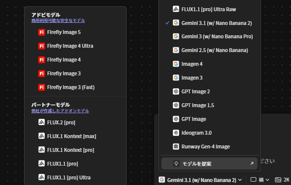The image size is (291, 185).
Task: Click the Google icon in bottom model selector
Action: (x=162, y=179)
